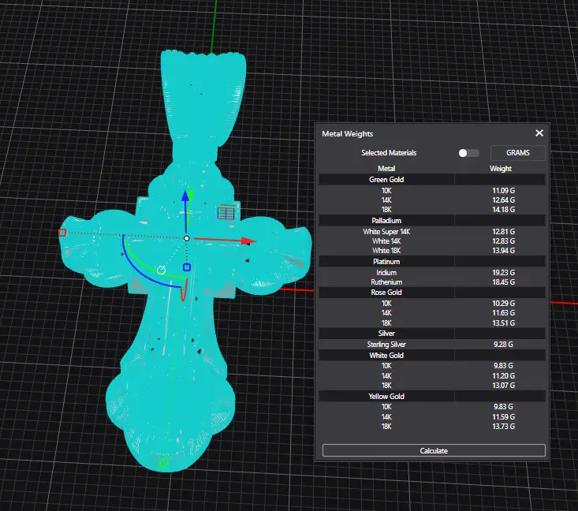
Task: Click the Yellow Gold category header
Action: (x=386, y=396)
